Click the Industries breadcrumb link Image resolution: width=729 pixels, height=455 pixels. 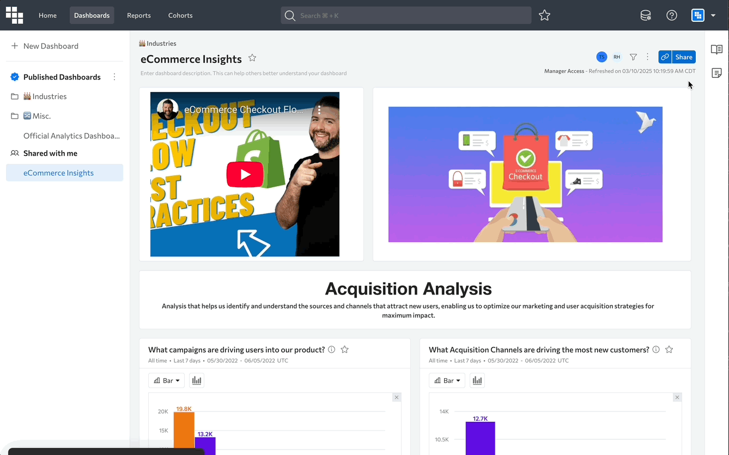click(x=157, y=44)
